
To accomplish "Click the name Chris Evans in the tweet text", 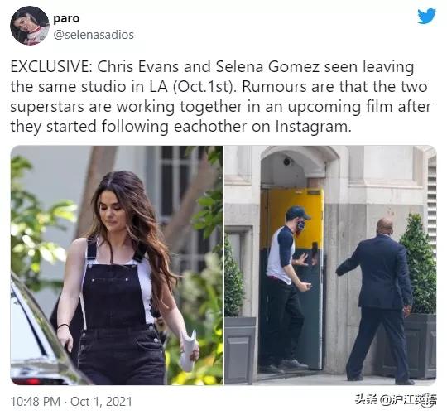I will (138, 67).
